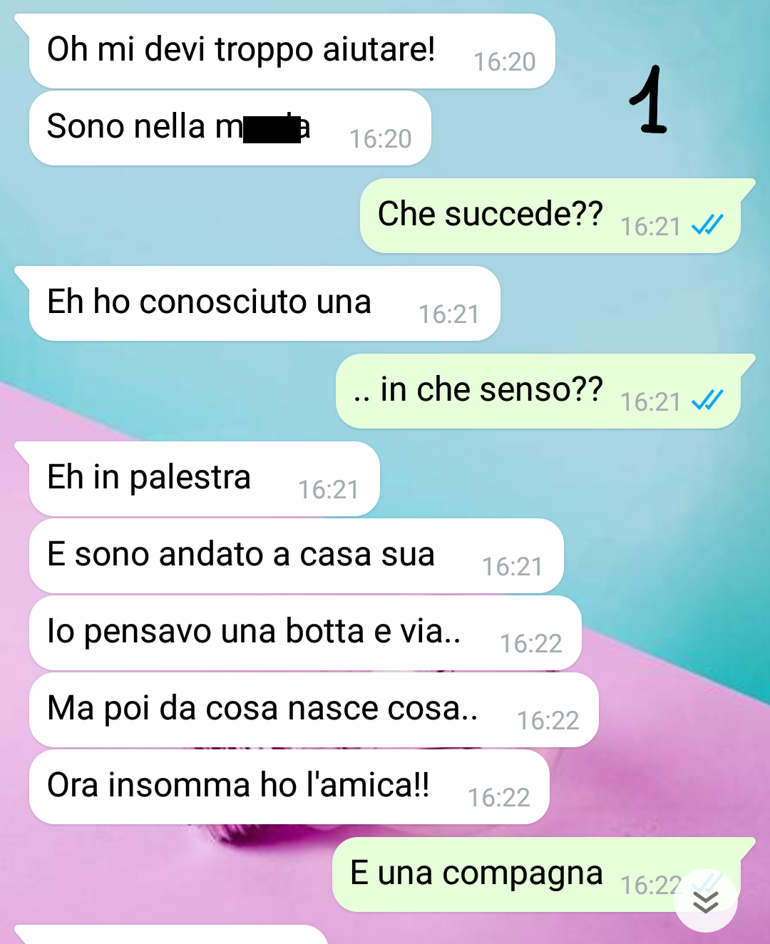The width and height of the screenshot is (770, 944).
Task: Select message 'Oh mi devi troppo aiutare!'
Action: point(292,51)
